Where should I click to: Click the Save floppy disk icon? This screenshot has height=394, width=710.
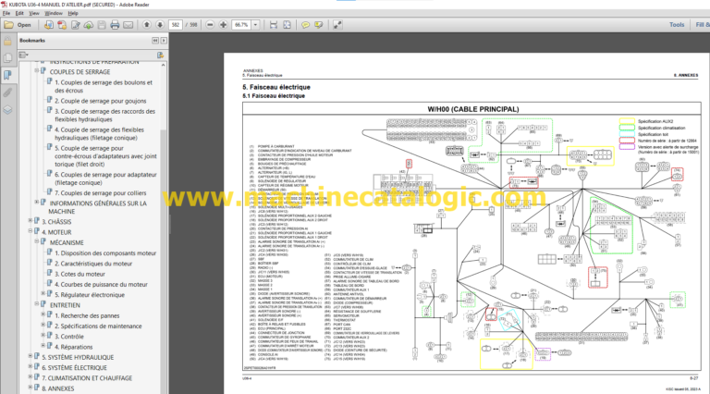[x=102, y=25]
